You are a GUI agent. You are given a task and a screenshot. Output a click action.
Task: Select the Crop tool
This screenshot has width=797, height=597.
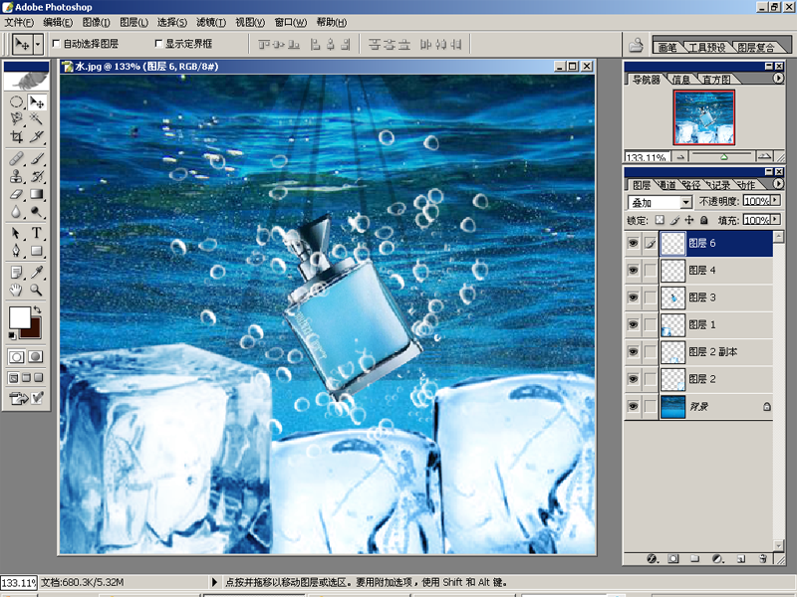tap(16, 136)
